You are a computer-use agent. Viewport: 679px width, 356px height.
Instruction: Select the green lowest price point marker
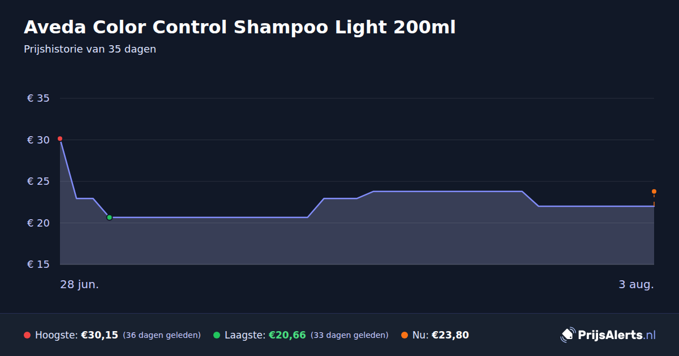(109, 218)
